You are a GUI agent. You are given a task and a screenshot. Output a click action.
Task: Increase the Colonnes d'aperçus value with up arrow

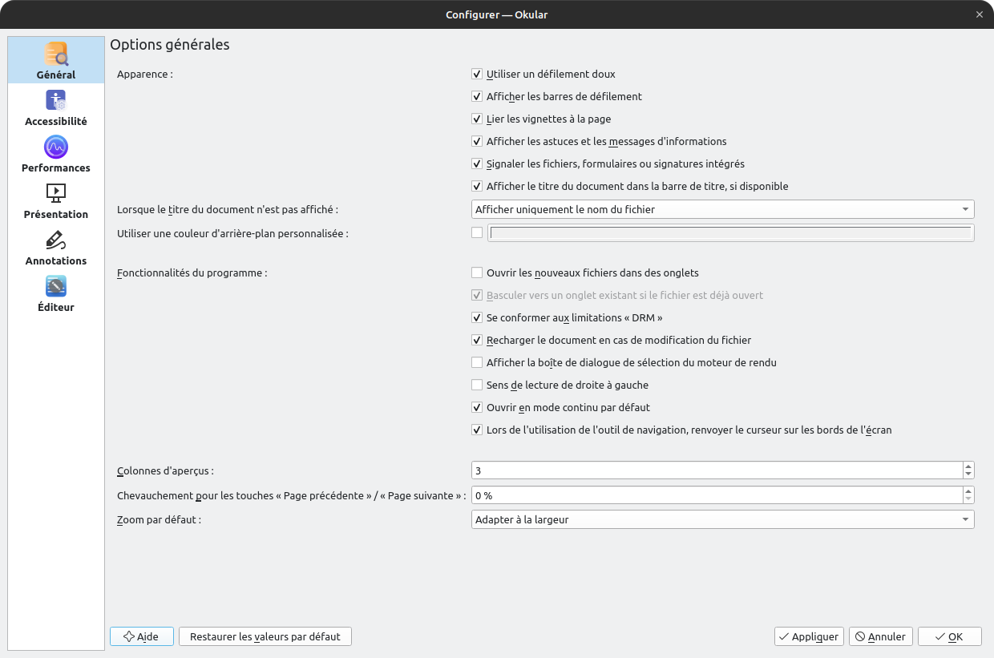click(x=968, y=466)
